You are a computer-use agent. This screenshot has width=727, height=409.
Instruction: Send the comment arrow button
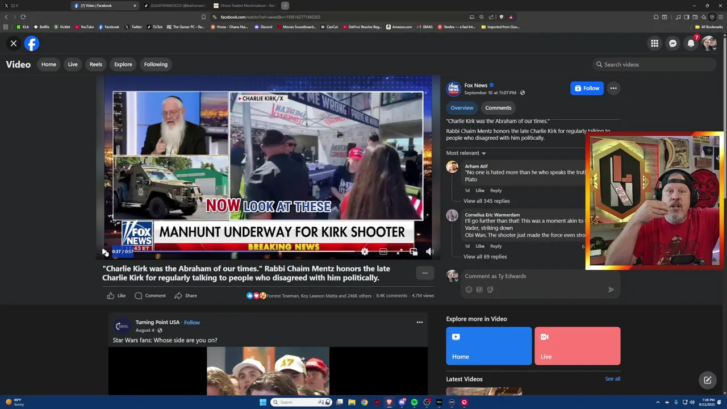click(x=611, y=290)
